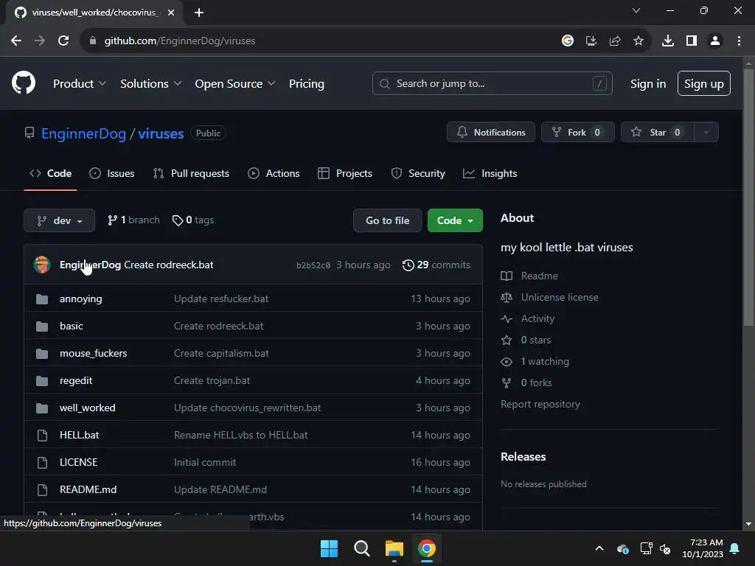Open the Readme link in About
This screenshot has height=566, width=755.
529,276
